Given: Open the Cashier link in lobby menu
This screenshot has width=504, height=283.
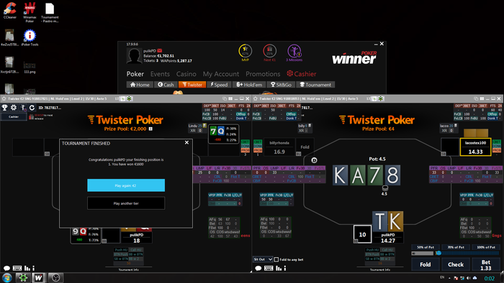Looking at the screenshot, I should click(x=302, y=74).
